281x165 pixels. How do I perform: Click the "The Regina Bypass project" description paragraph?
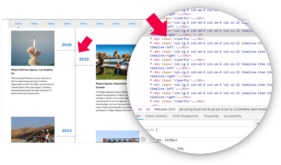(114, 101)
